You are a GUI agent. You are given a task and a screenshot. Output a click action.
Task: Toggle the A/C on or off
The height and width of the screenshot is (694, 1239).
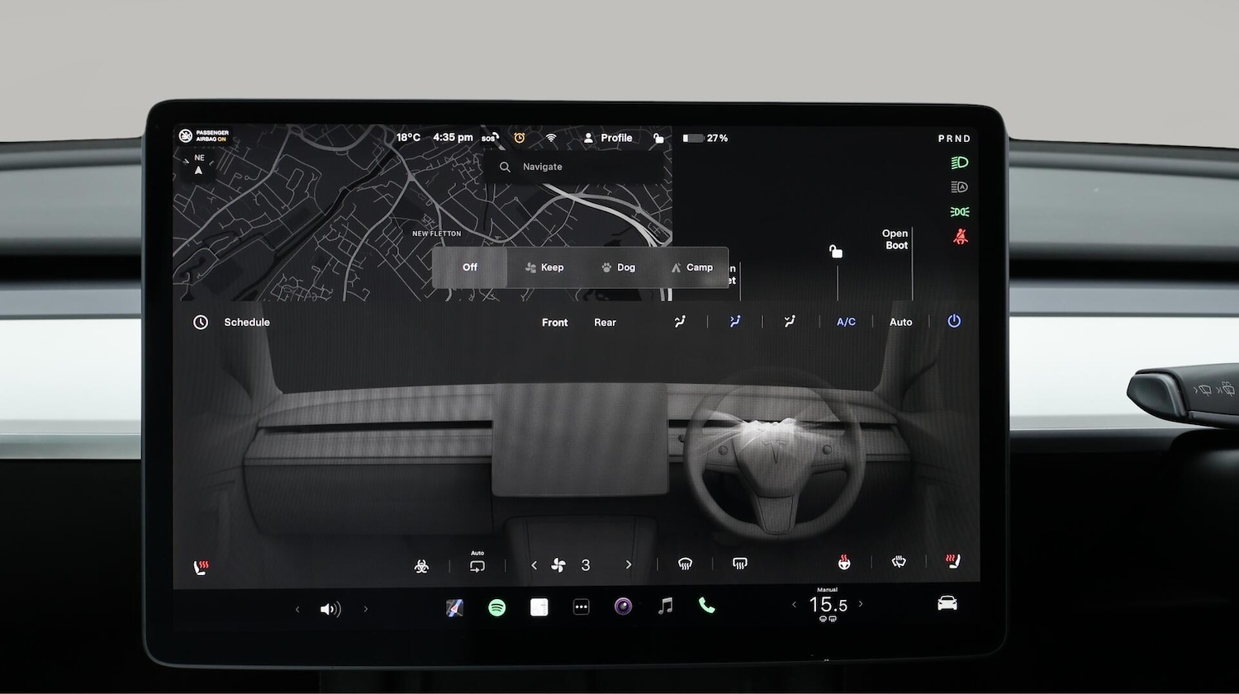846,322
